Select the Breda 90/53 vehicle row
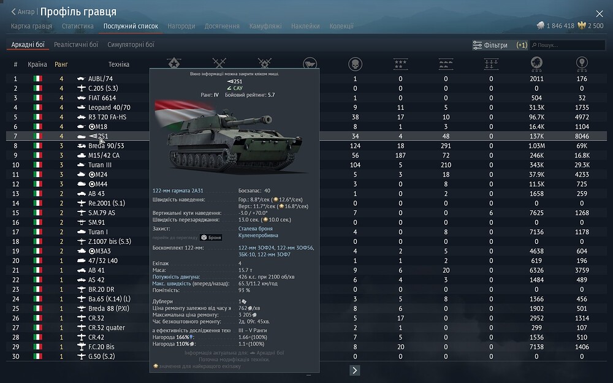 (x=306, y=146)
